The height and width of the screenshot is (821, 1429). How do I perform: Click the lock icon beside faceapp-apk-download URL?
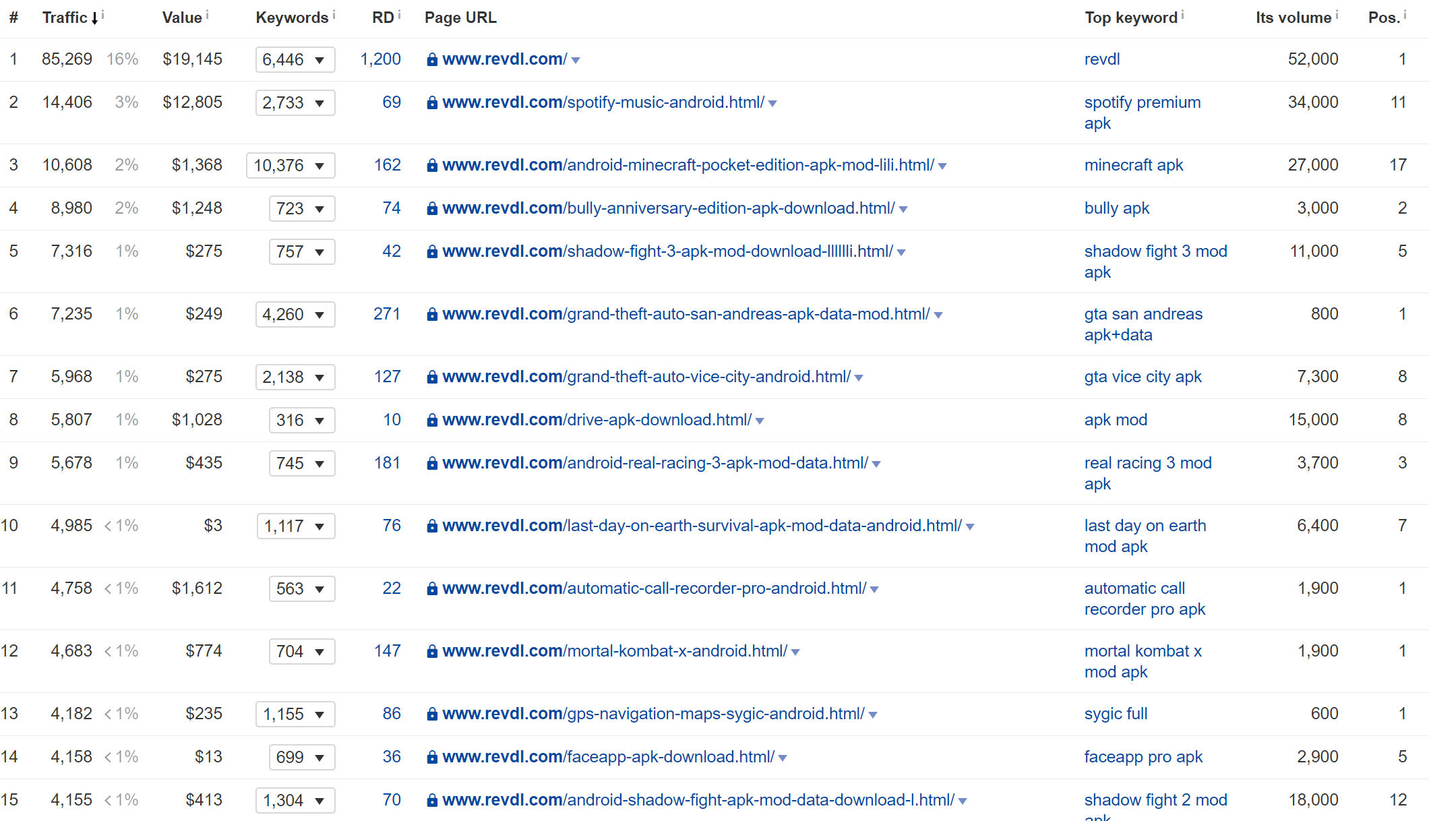pyautogui.click(x=432, y=758)
